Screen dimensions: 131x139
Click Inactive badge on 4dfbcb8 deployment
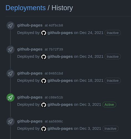[113, 33]
